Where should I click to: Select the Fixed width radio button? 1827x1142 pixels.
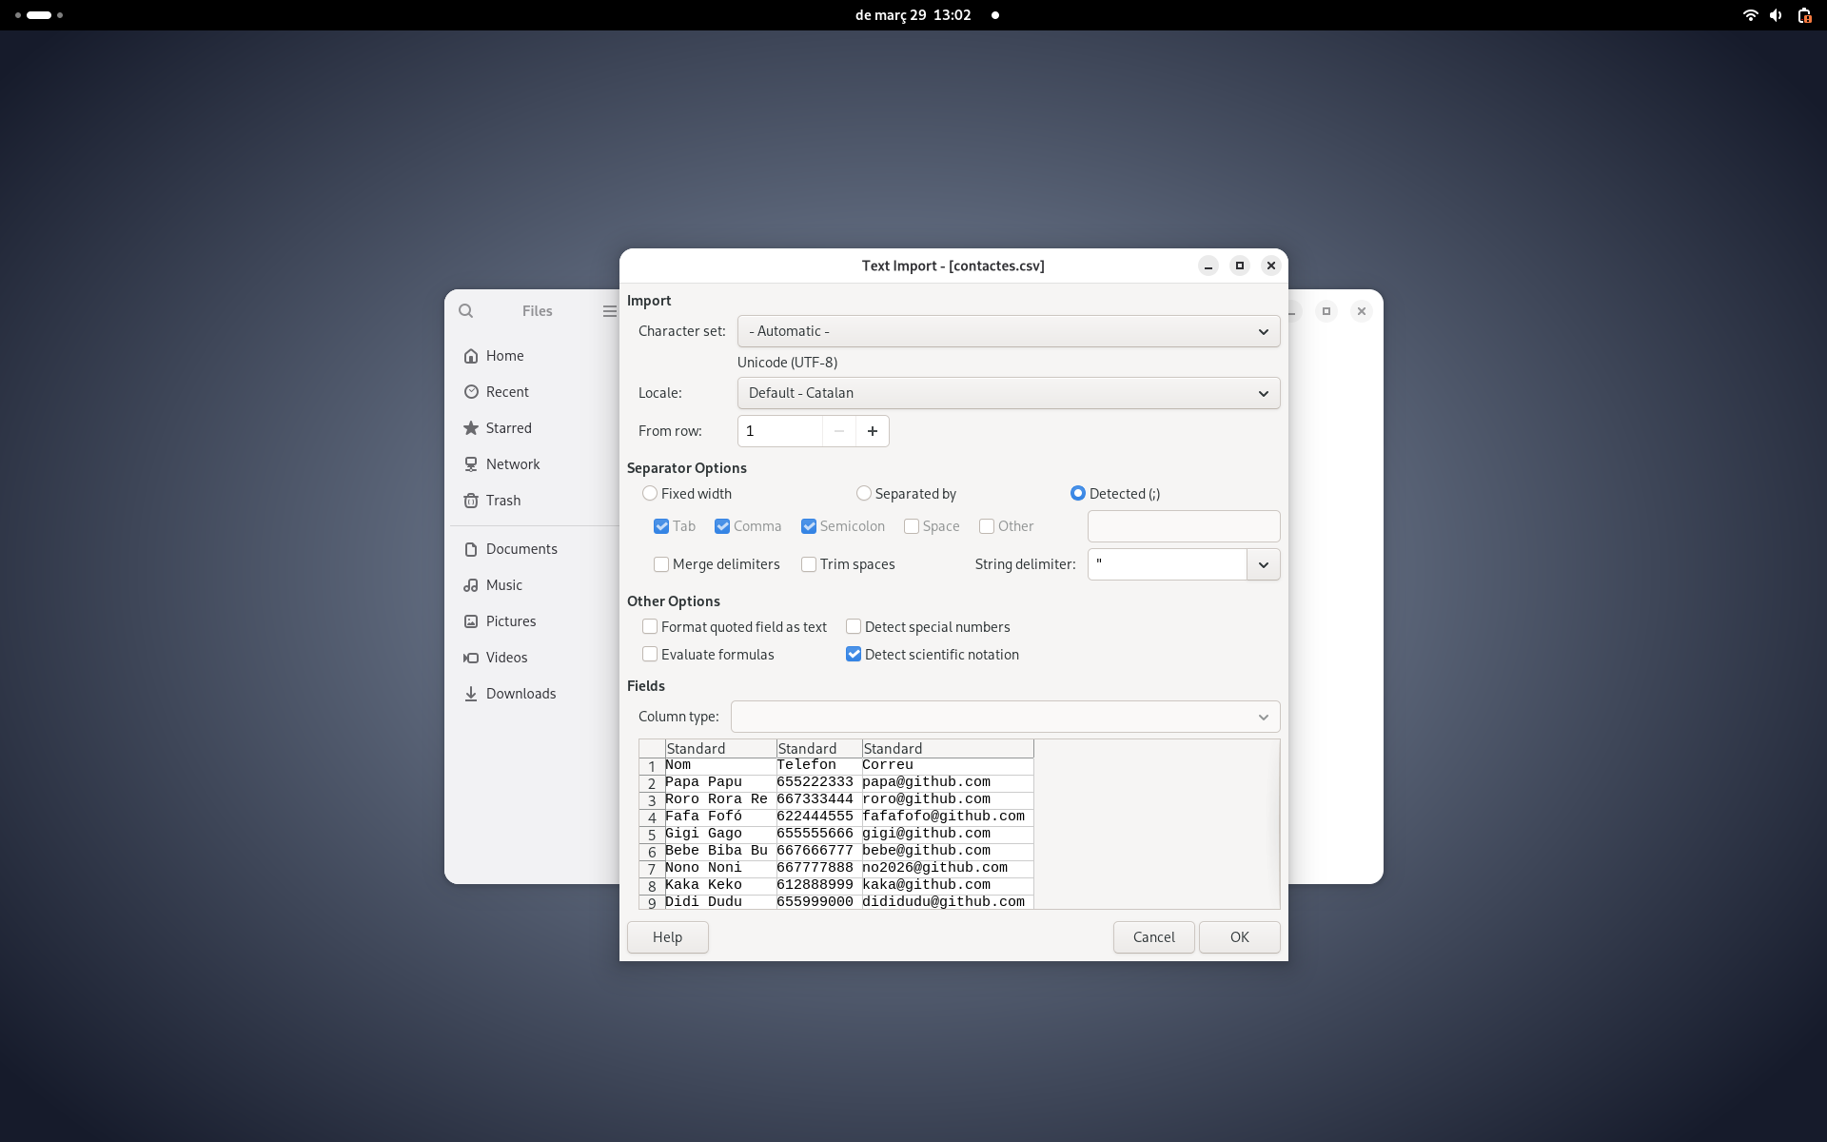pyautogui.click(x=650, y=493)
